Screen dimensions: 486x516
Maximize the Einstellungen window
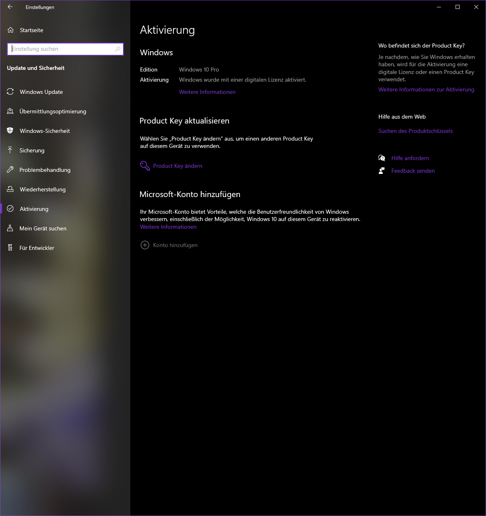click(x=458, y=7)
